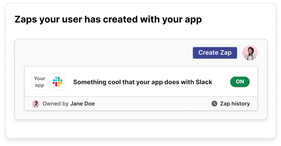This screenshot has height=146, width=281.
Task: Click the clock icon beside Zap history
Action: [214, 104]
